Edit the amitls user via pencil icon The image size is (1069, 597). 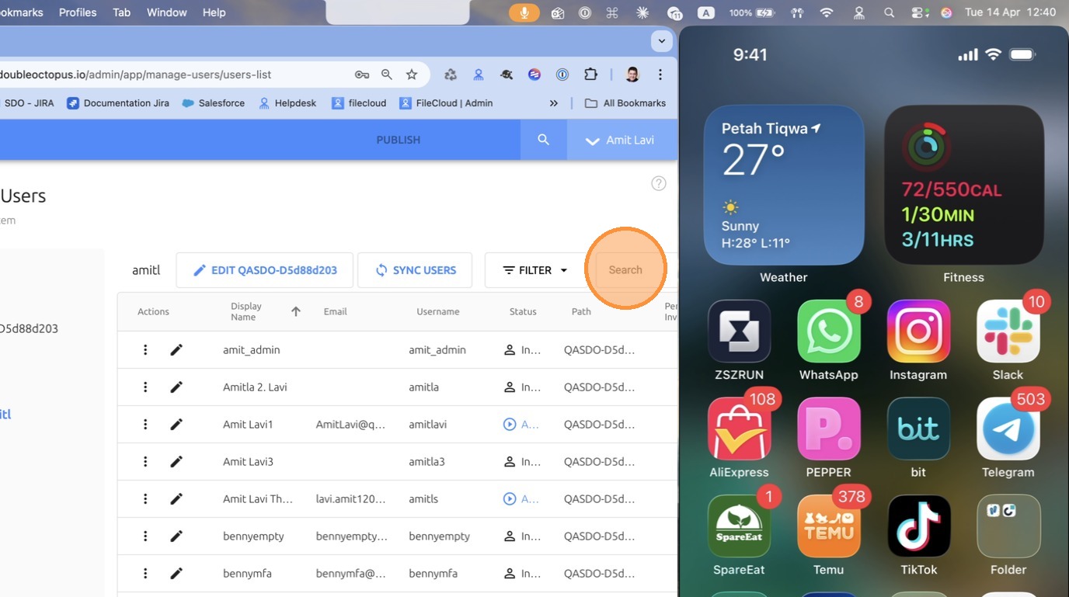[x=176, y=499]
